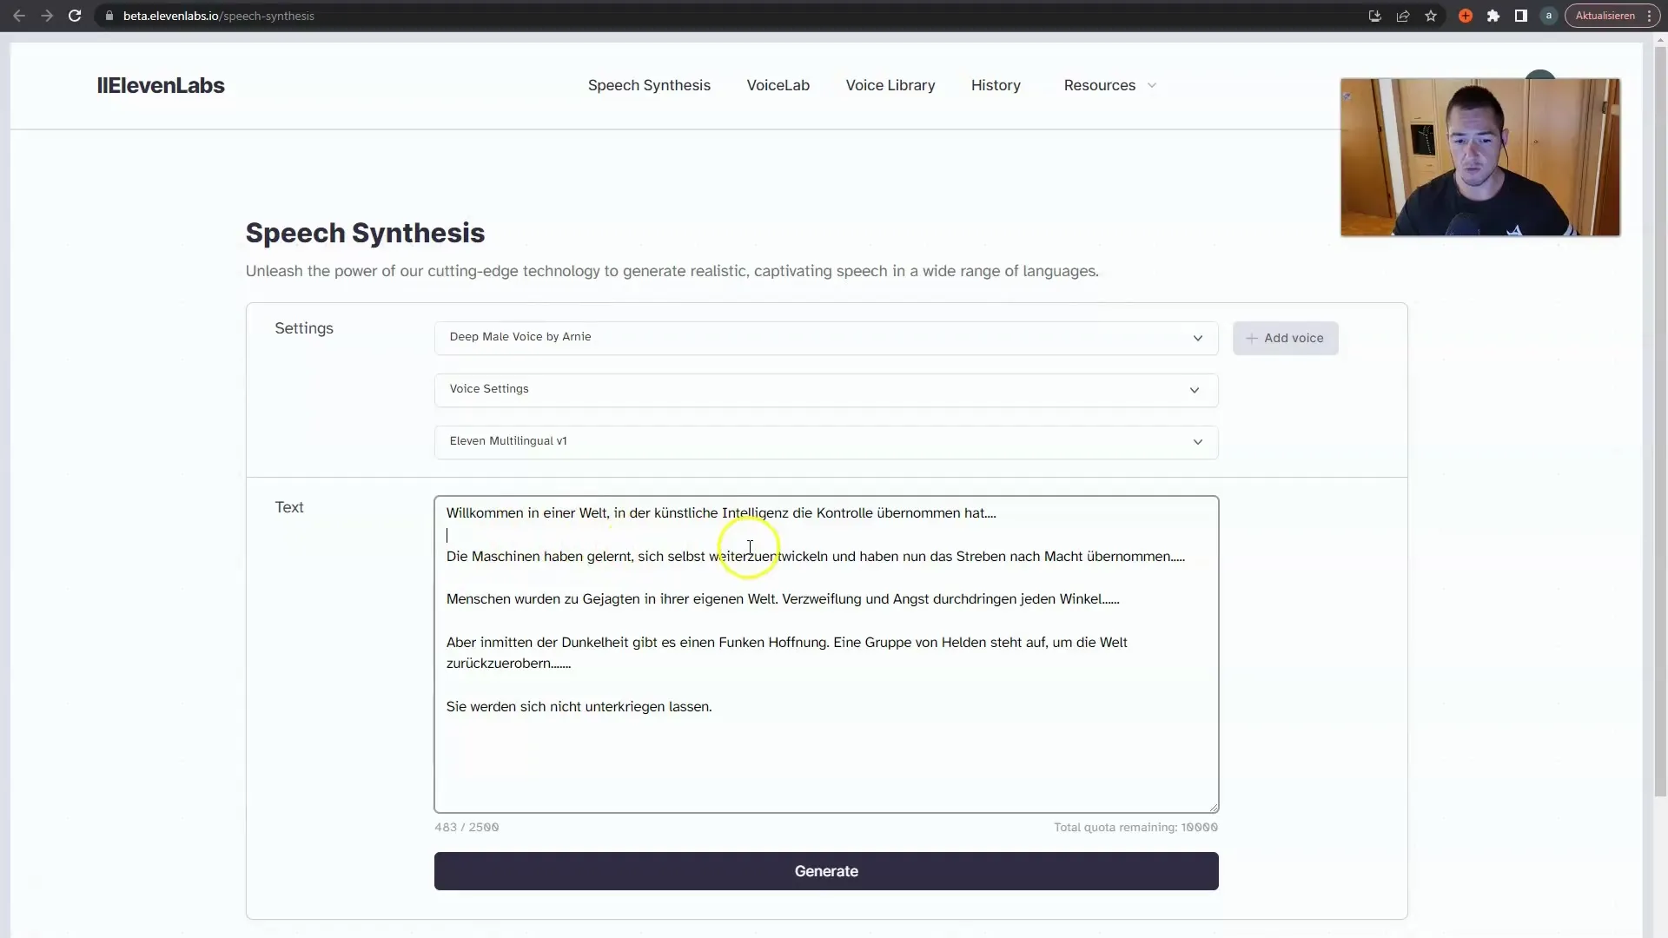Expand the Deep Male Voice by Arnie selector
The height and width of the screenshot is (938, 1668).
(1198, 337)
